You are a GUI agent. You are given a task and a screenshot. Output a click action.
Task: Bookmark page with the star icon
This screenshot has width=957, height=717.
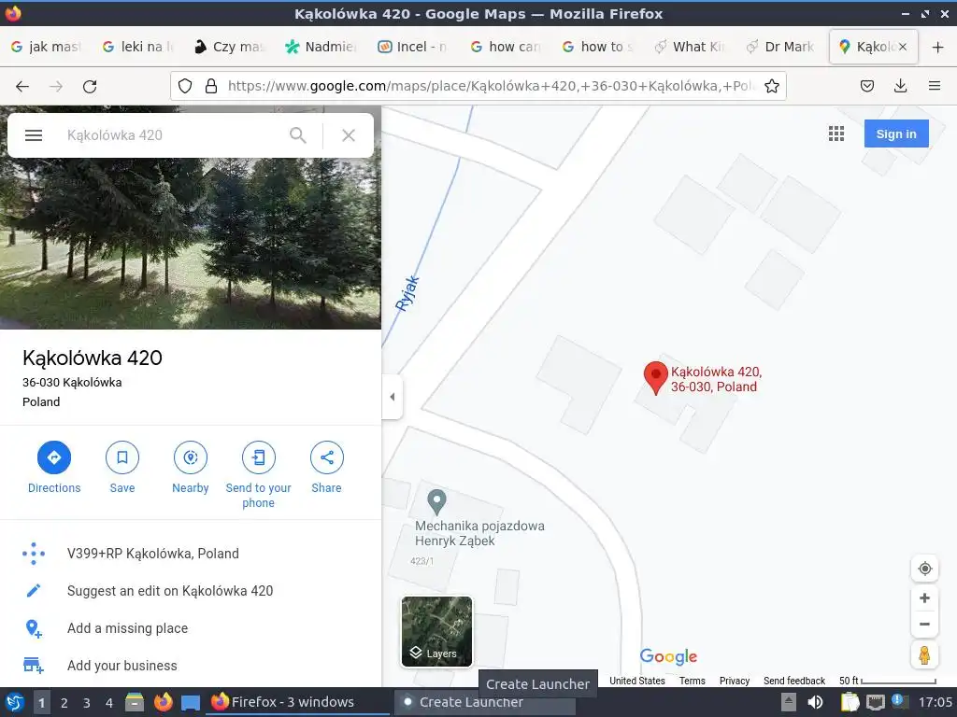click(772, 86)
